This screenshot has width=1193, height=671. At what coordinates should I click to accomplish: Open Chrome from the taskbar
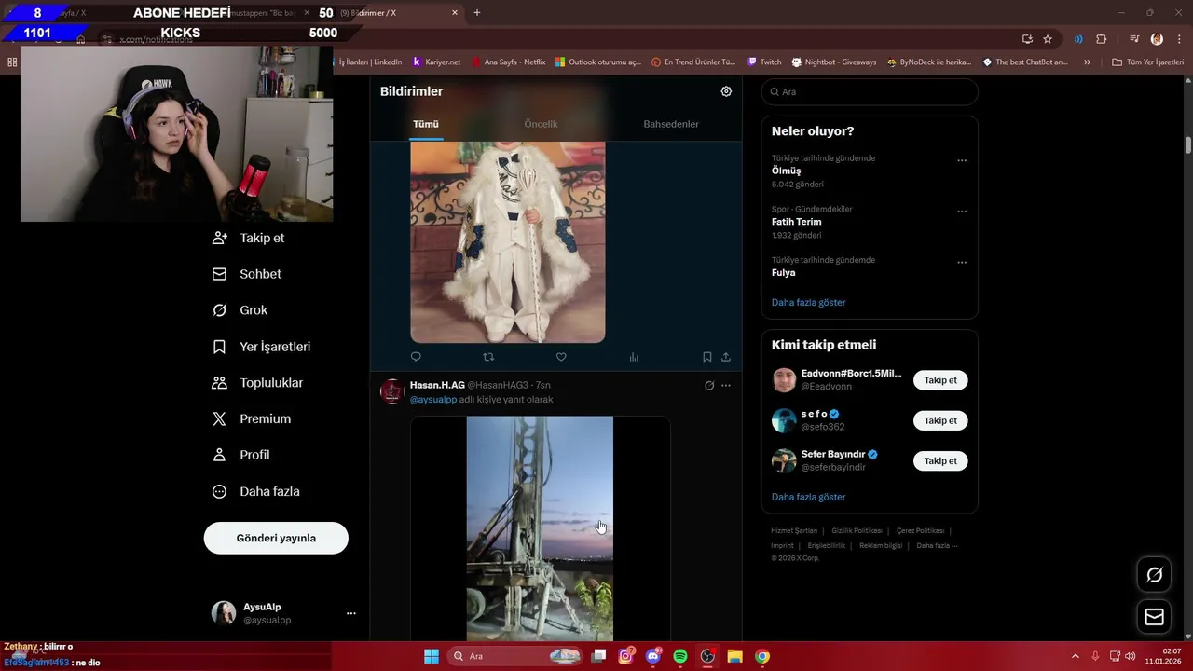coord(762,656)
